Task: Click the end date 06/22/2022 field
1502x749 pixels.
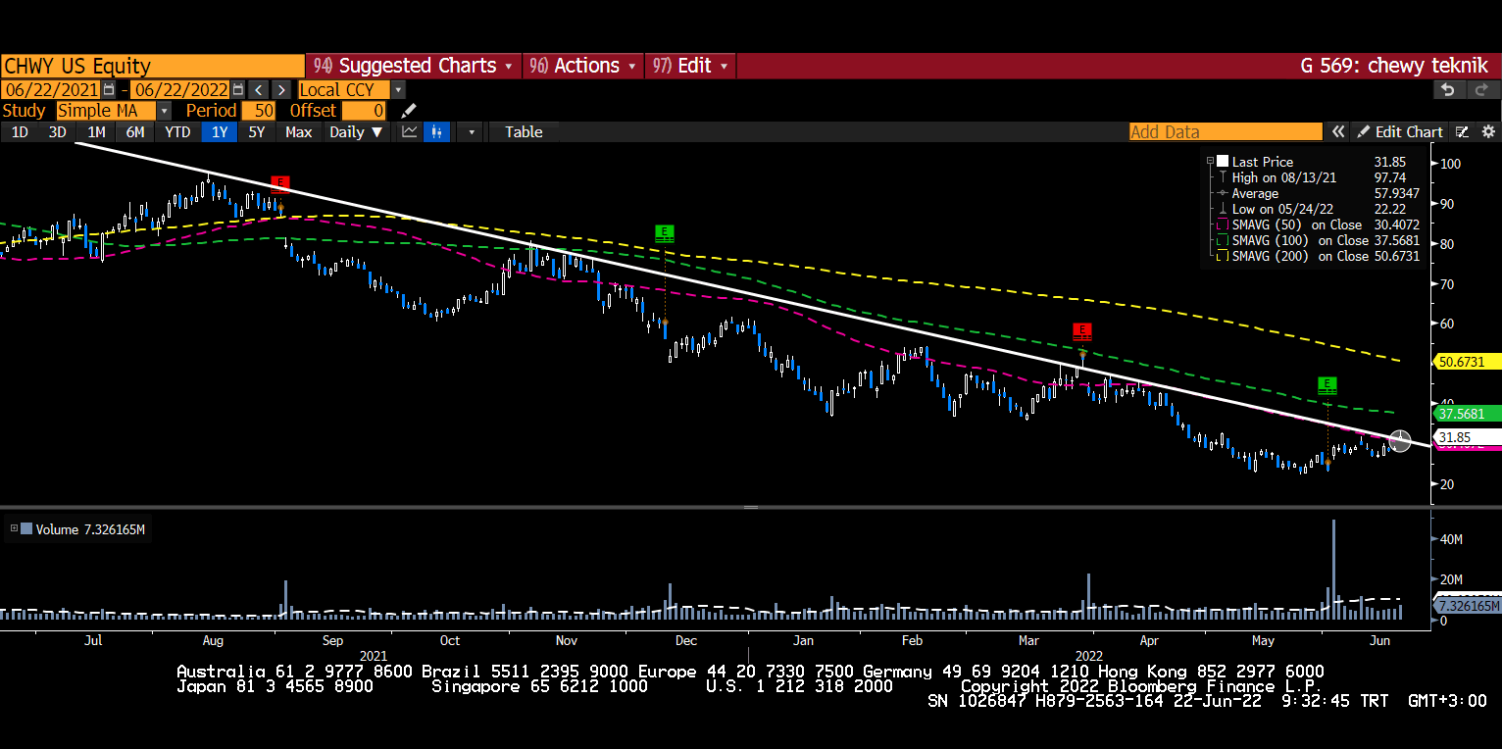Action: 180,89
